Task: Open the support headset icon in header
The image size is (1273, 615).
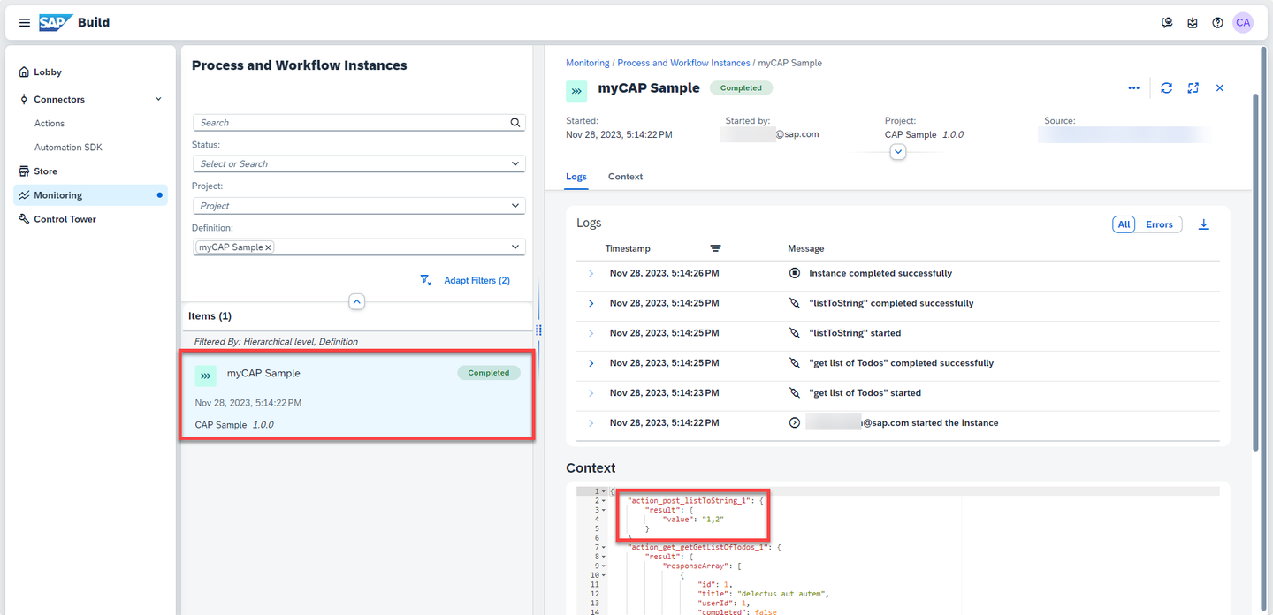Action: [1167, 22]
